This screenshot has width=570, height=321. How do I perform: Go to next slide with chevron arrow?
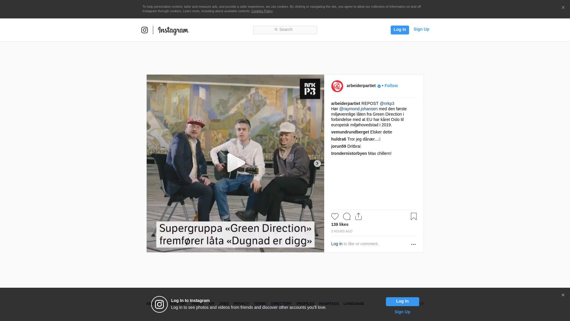(317, 163)
